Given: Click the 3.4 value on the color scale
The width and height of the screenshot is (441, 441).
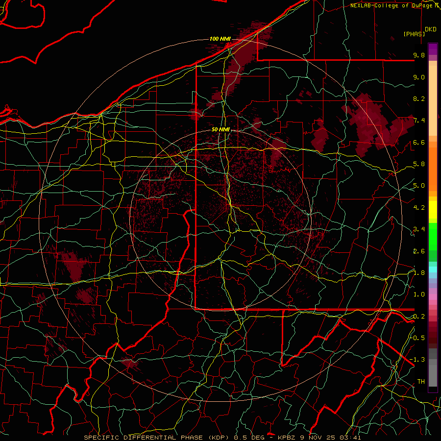Looking at the screenshot, I should coord(419,229).
